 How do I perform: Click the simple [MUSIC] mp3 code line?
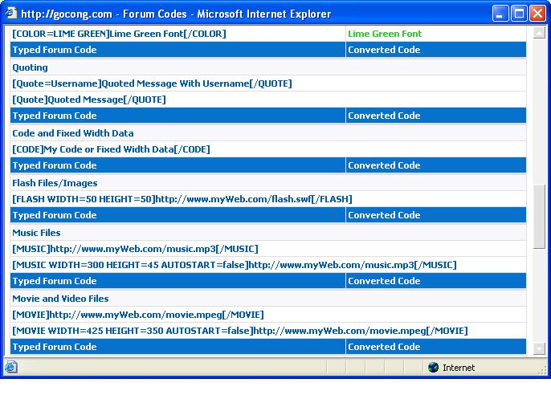135,249
